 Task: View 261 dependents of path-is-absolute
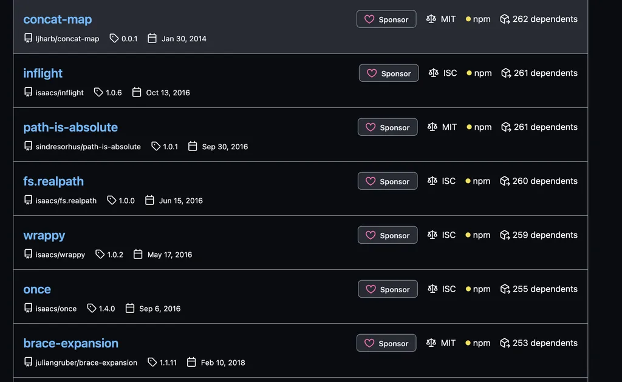coord(545,127)
